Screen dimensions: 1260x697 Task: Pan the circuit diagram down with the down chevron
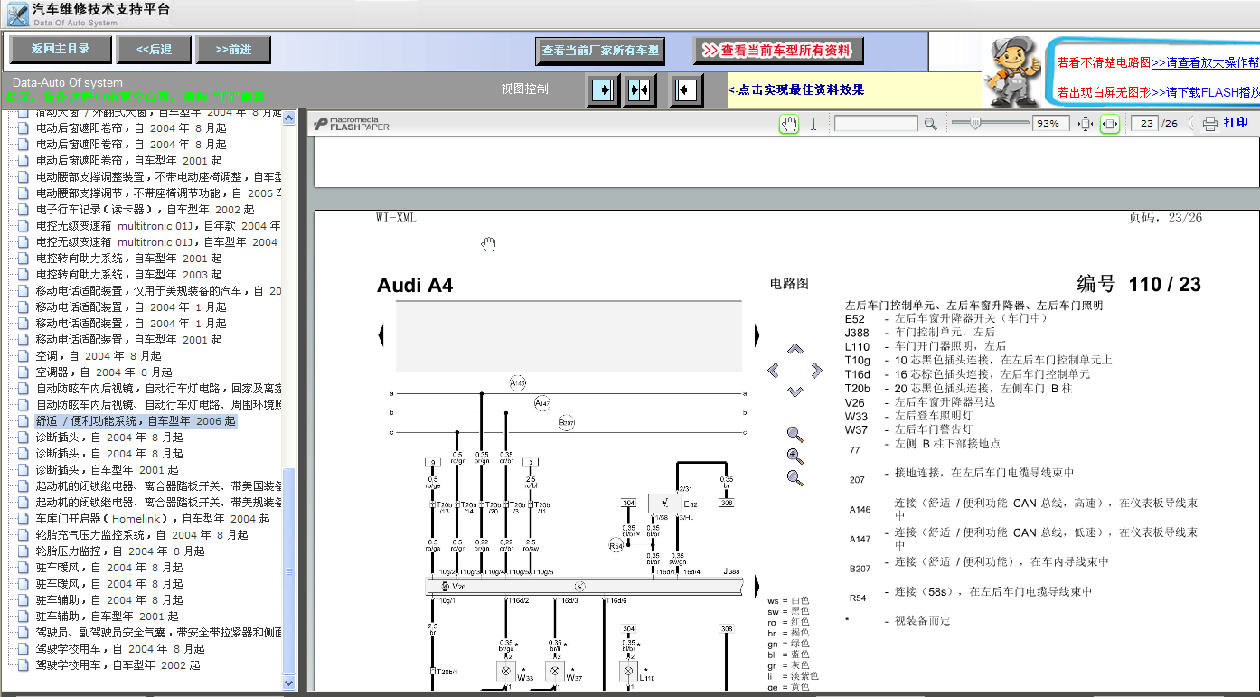coord(795,391)
